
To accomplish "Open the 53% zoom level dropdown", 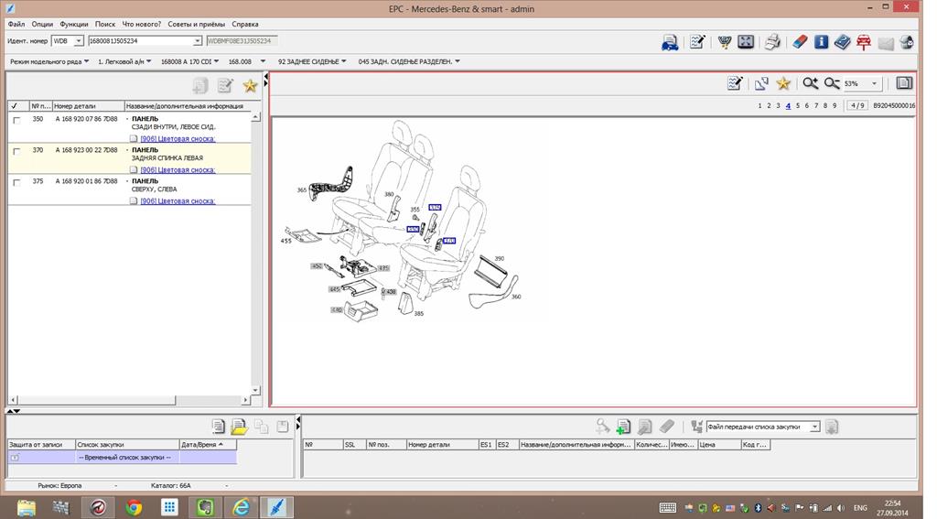I will point(874,83).
